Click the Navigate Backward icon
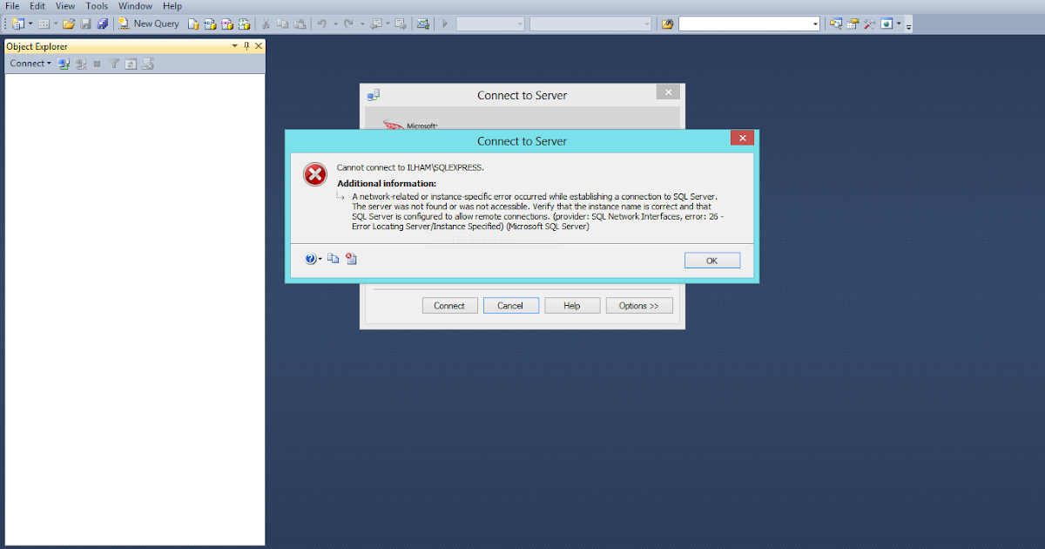The image size is (1045, 549). tap(375, 24)
